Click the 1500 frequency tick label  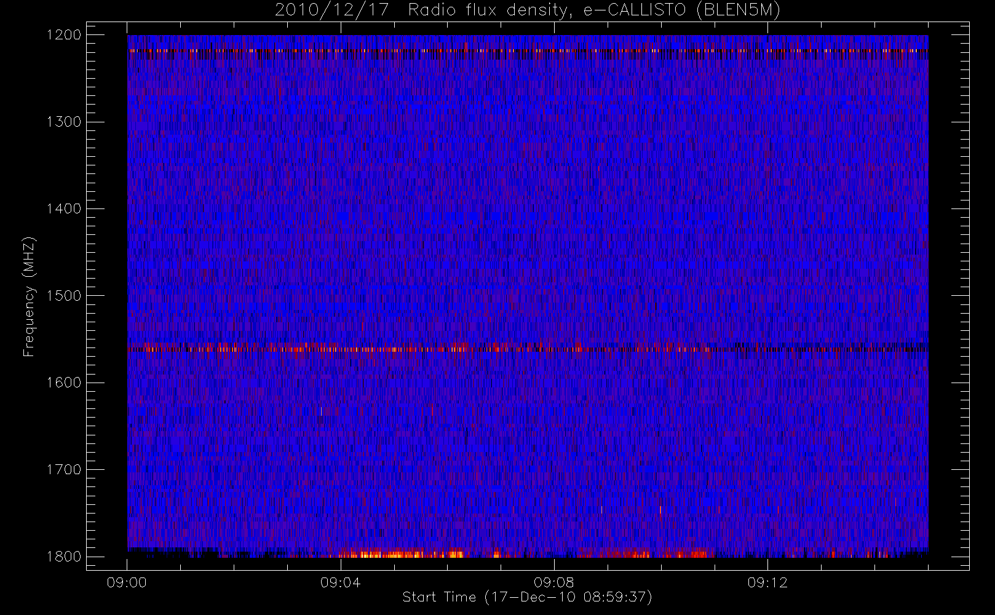[x=64, y=296]
